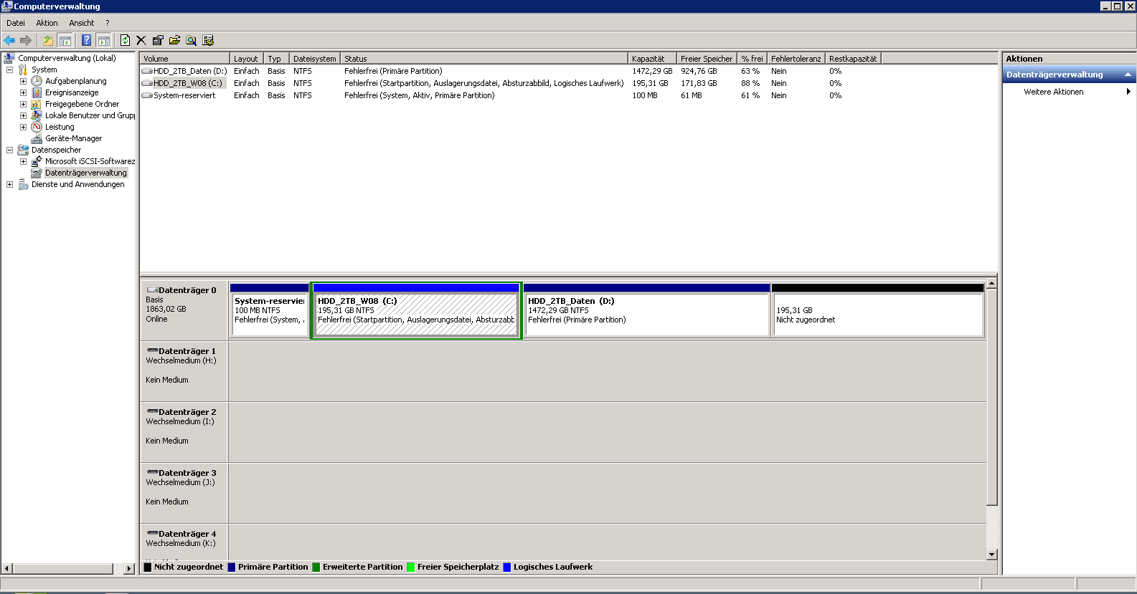Sort by Fehlertoleranz column header
The height and width of the screenshot is (594, 1137).
point(796,59)
